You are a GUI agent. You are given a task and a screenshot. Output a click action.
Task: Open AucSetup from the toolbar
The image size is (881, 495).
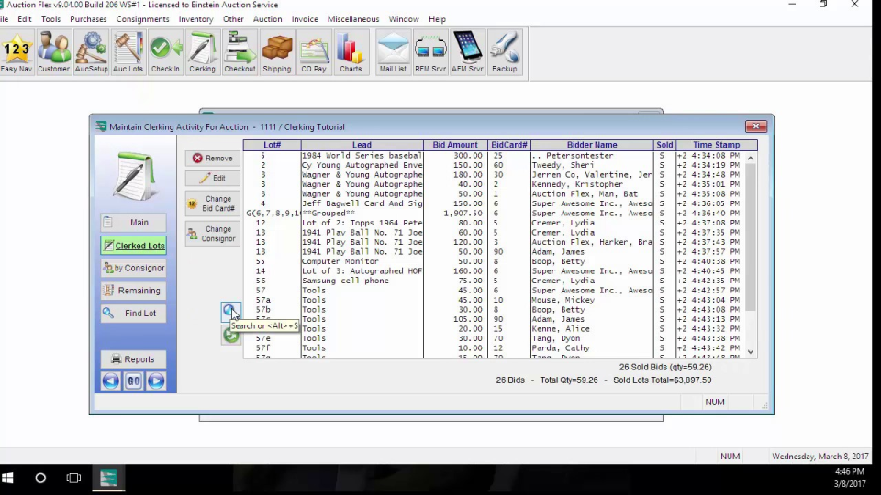91,52
